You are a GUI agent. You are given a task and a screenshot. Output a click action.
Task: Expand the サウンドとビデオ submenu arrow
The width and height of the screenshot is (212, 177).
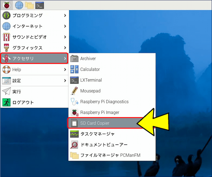point(65,37)
